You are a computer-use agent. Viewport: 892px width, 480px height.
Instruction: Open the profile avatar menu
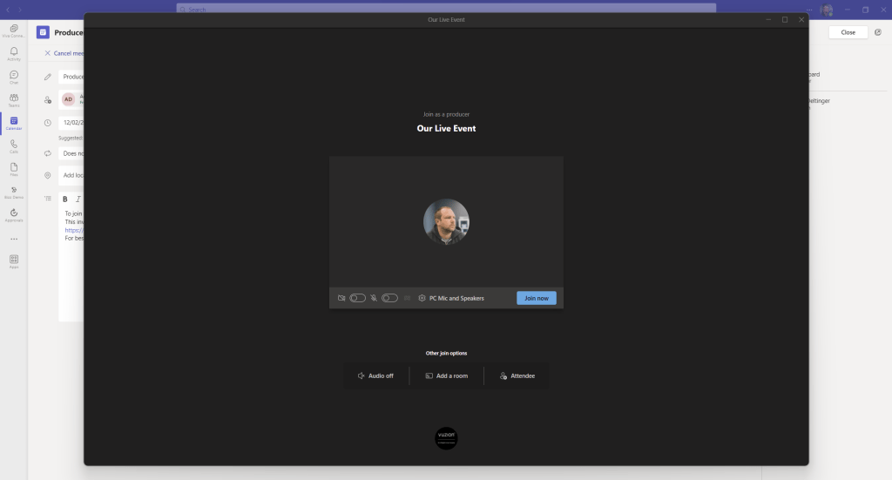point(827,10)
